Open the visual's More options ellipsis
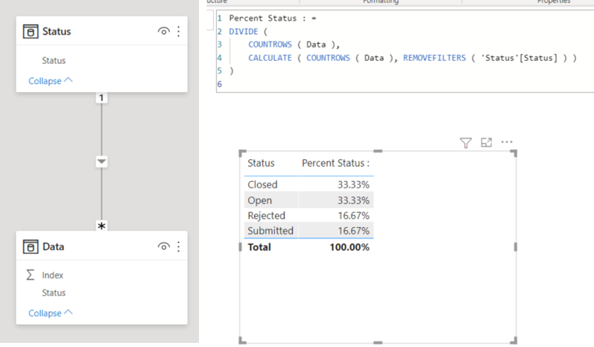The height and width of the screenshot is (347, 594). pyautogui.click(x=506, y=142)
